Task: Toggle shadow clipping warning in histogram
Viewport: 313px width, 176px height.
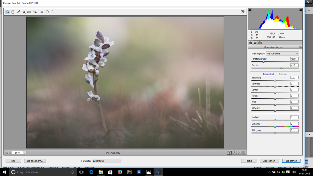Action: pyautogui.click(x=250, y=10)
